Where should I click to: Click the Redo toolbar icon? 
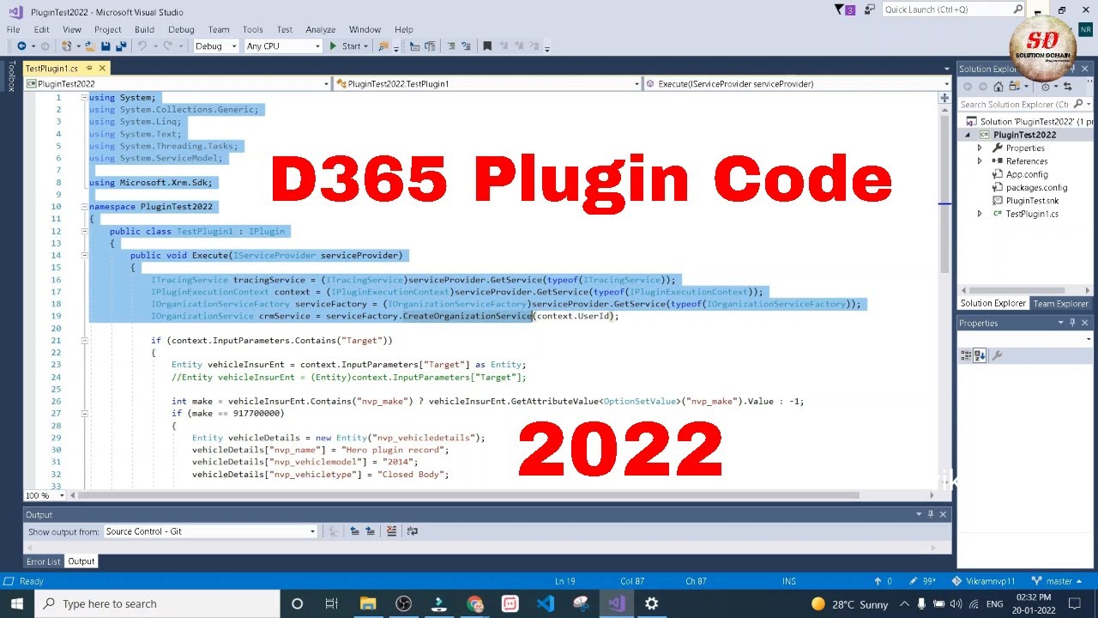coord(167,46)
